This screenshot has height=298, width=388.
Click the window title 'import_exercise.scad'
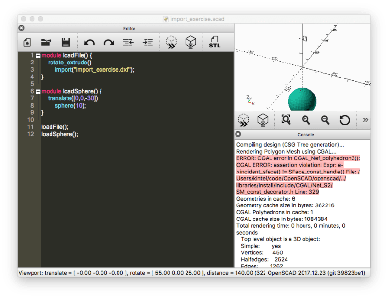pos(198,19)
